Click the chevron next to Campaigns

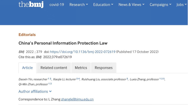170,4
